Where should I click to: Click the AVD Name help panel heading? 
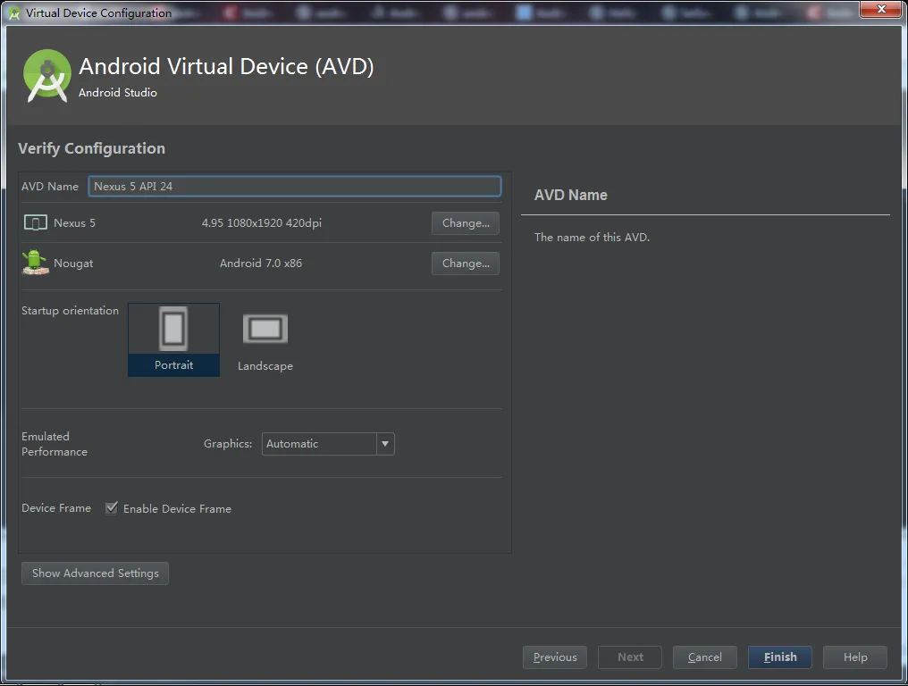click(571, 195)
